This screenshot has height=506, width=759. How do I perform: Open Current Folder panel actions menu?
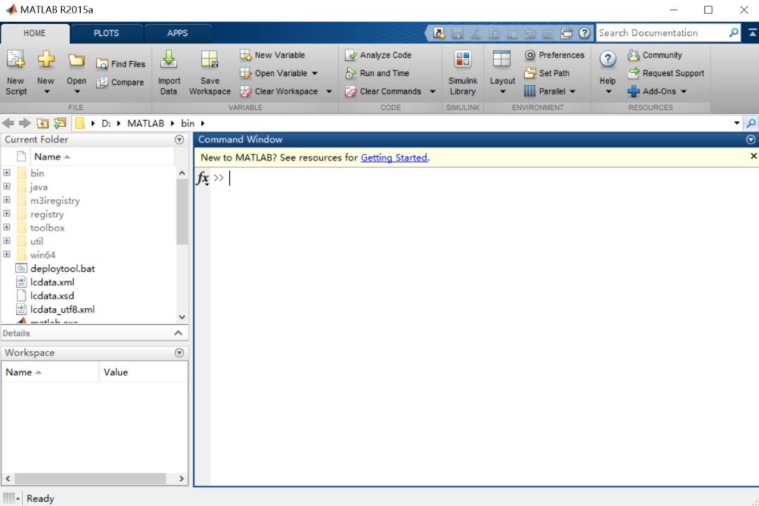(x=180, y=139)
